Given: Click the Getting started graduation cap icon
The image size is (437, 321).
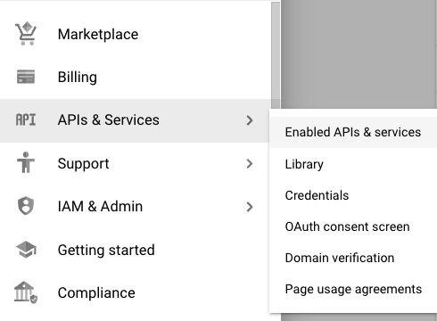Looking at the screenshot, I should (x=26, y=250).
